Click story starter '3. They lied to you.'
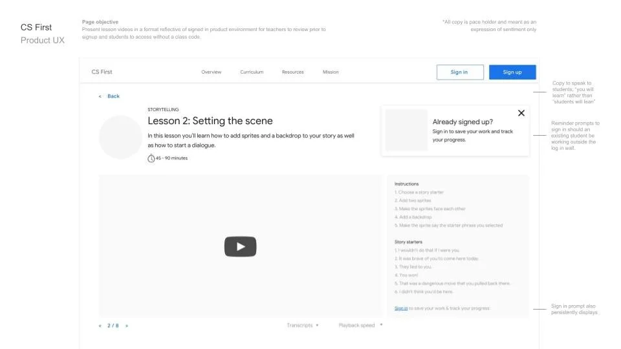 (x=413, y=267)
